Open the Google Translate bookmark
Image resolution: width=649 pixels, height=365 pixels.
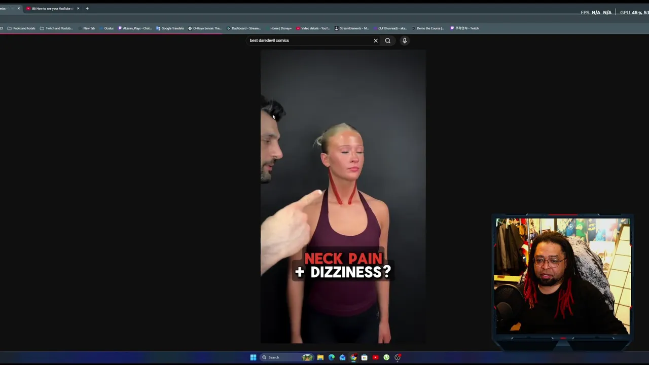pos(170,28)
